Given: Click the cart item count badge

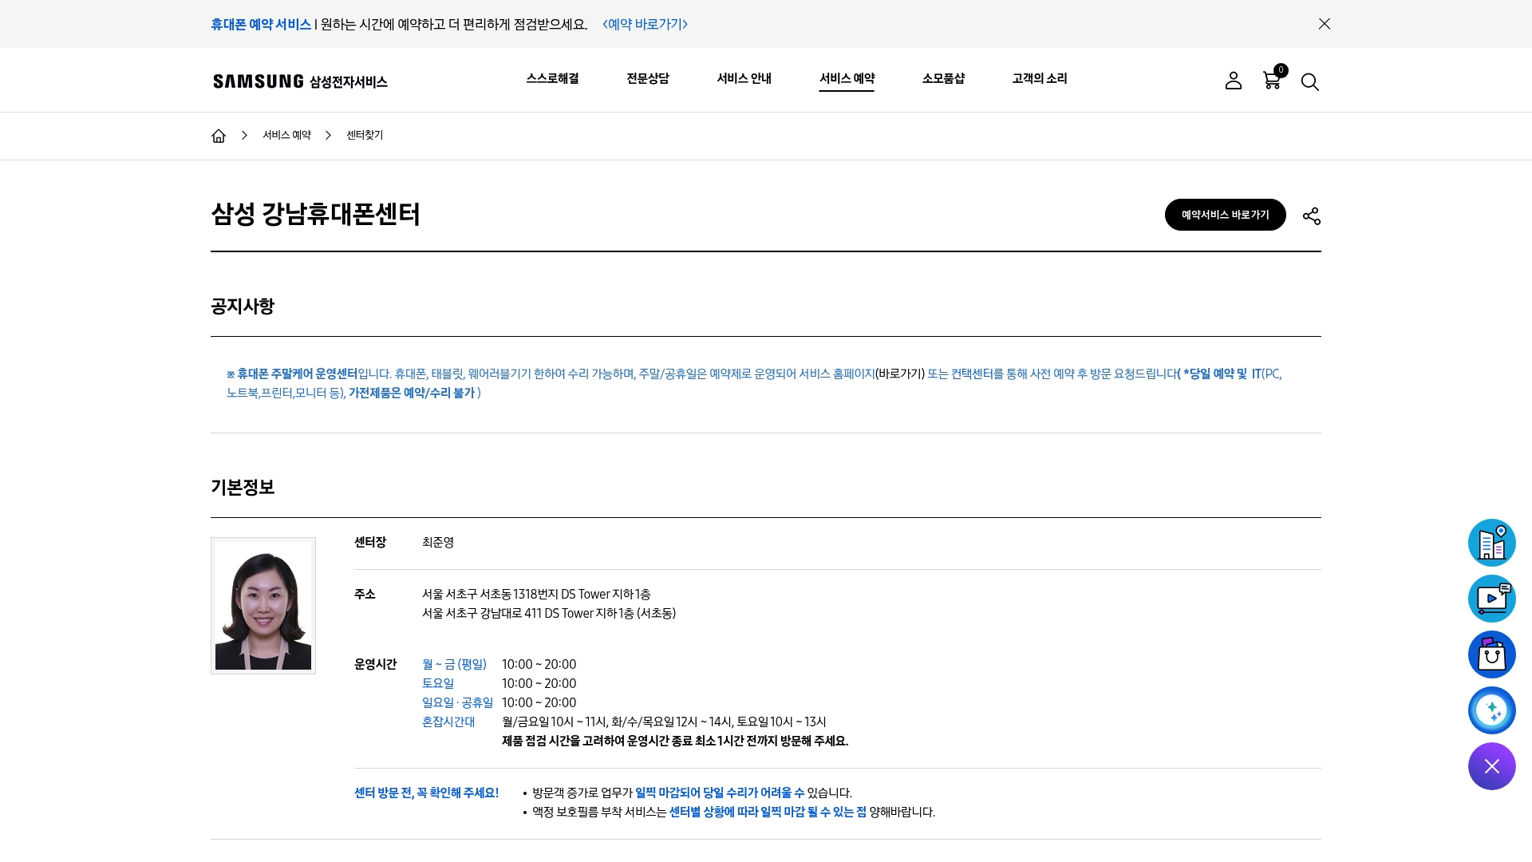Looking at the screenshot, I should point(1281,70).
